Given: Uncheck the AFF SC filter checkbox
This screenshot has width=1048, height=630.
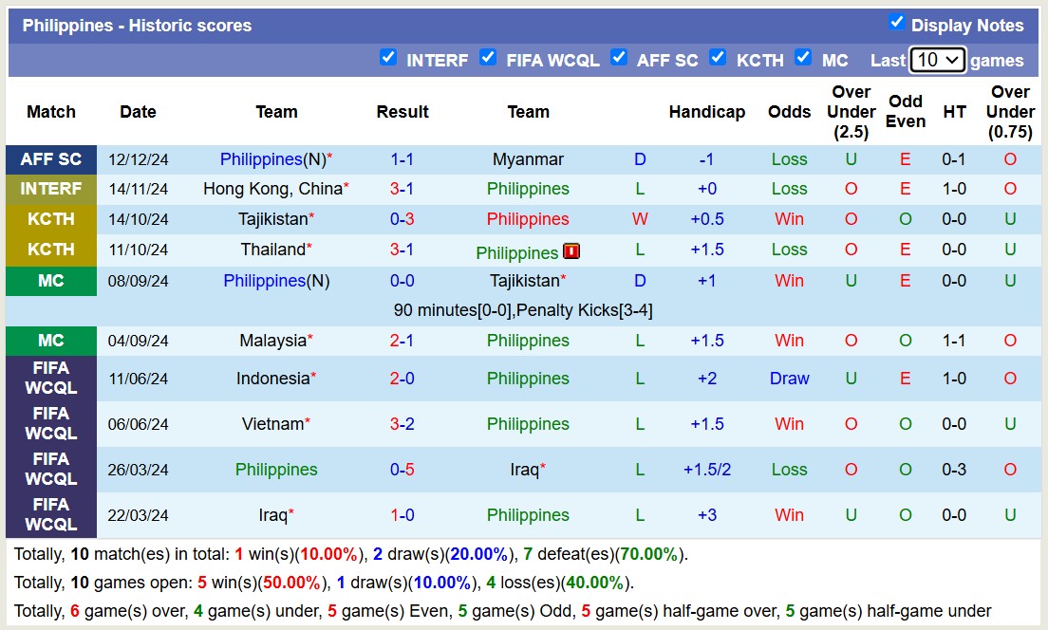Looking at the screenshot, I should coord(620,58).
